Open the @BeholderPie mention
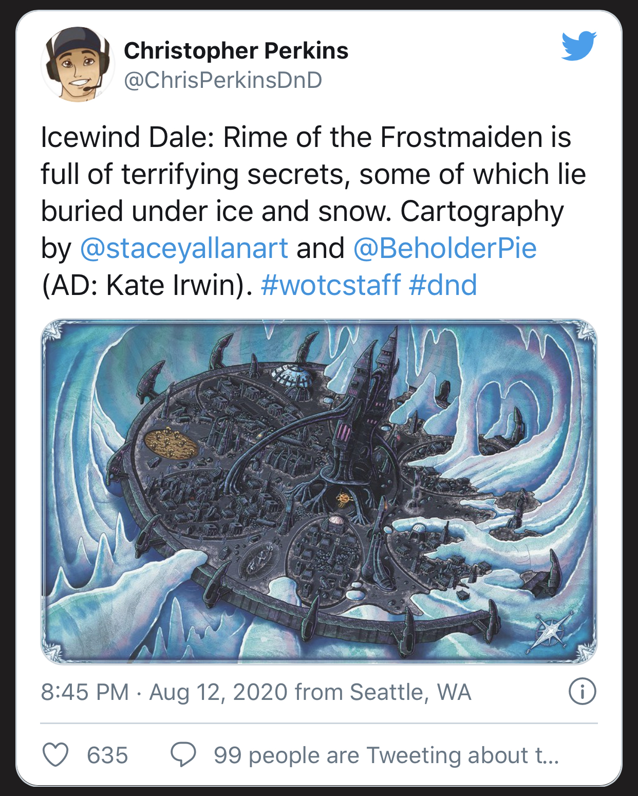 coord(445,248)
